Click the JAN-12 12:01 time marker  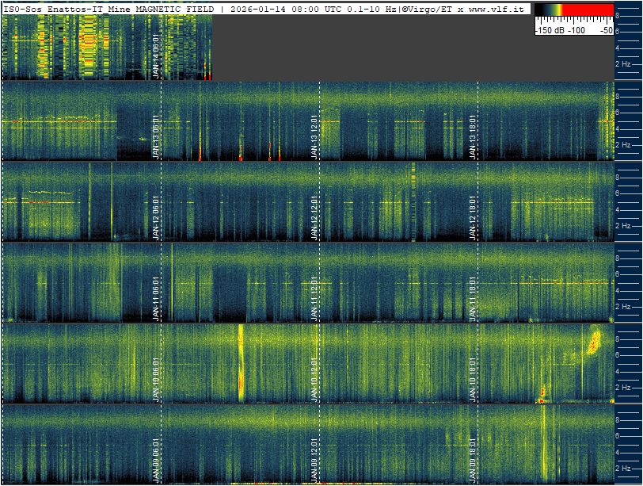[314, 218]
